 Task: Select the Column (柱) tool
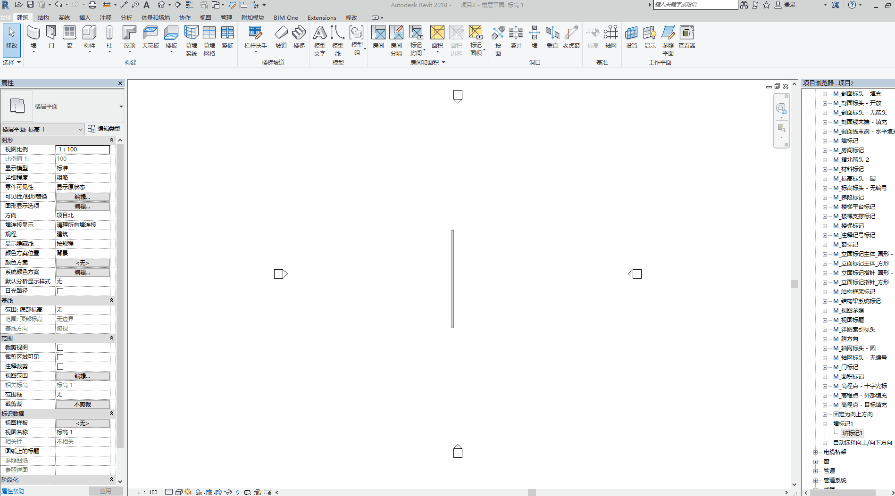point(109,38)
